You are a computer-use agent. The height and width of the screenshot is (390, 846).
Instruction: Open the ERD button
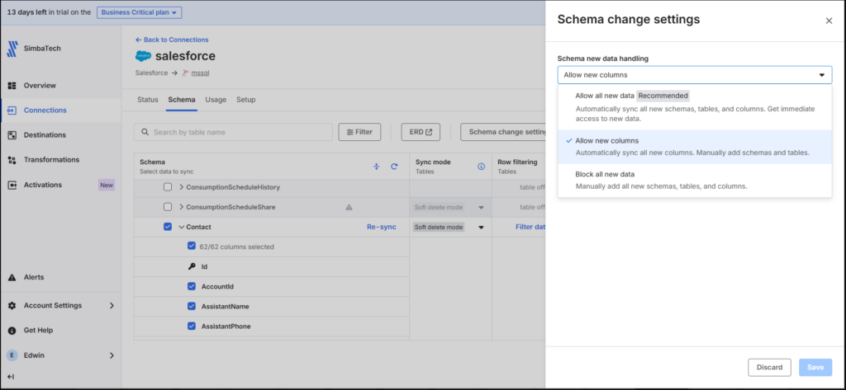pyautogui.click(x=421, y=132)
